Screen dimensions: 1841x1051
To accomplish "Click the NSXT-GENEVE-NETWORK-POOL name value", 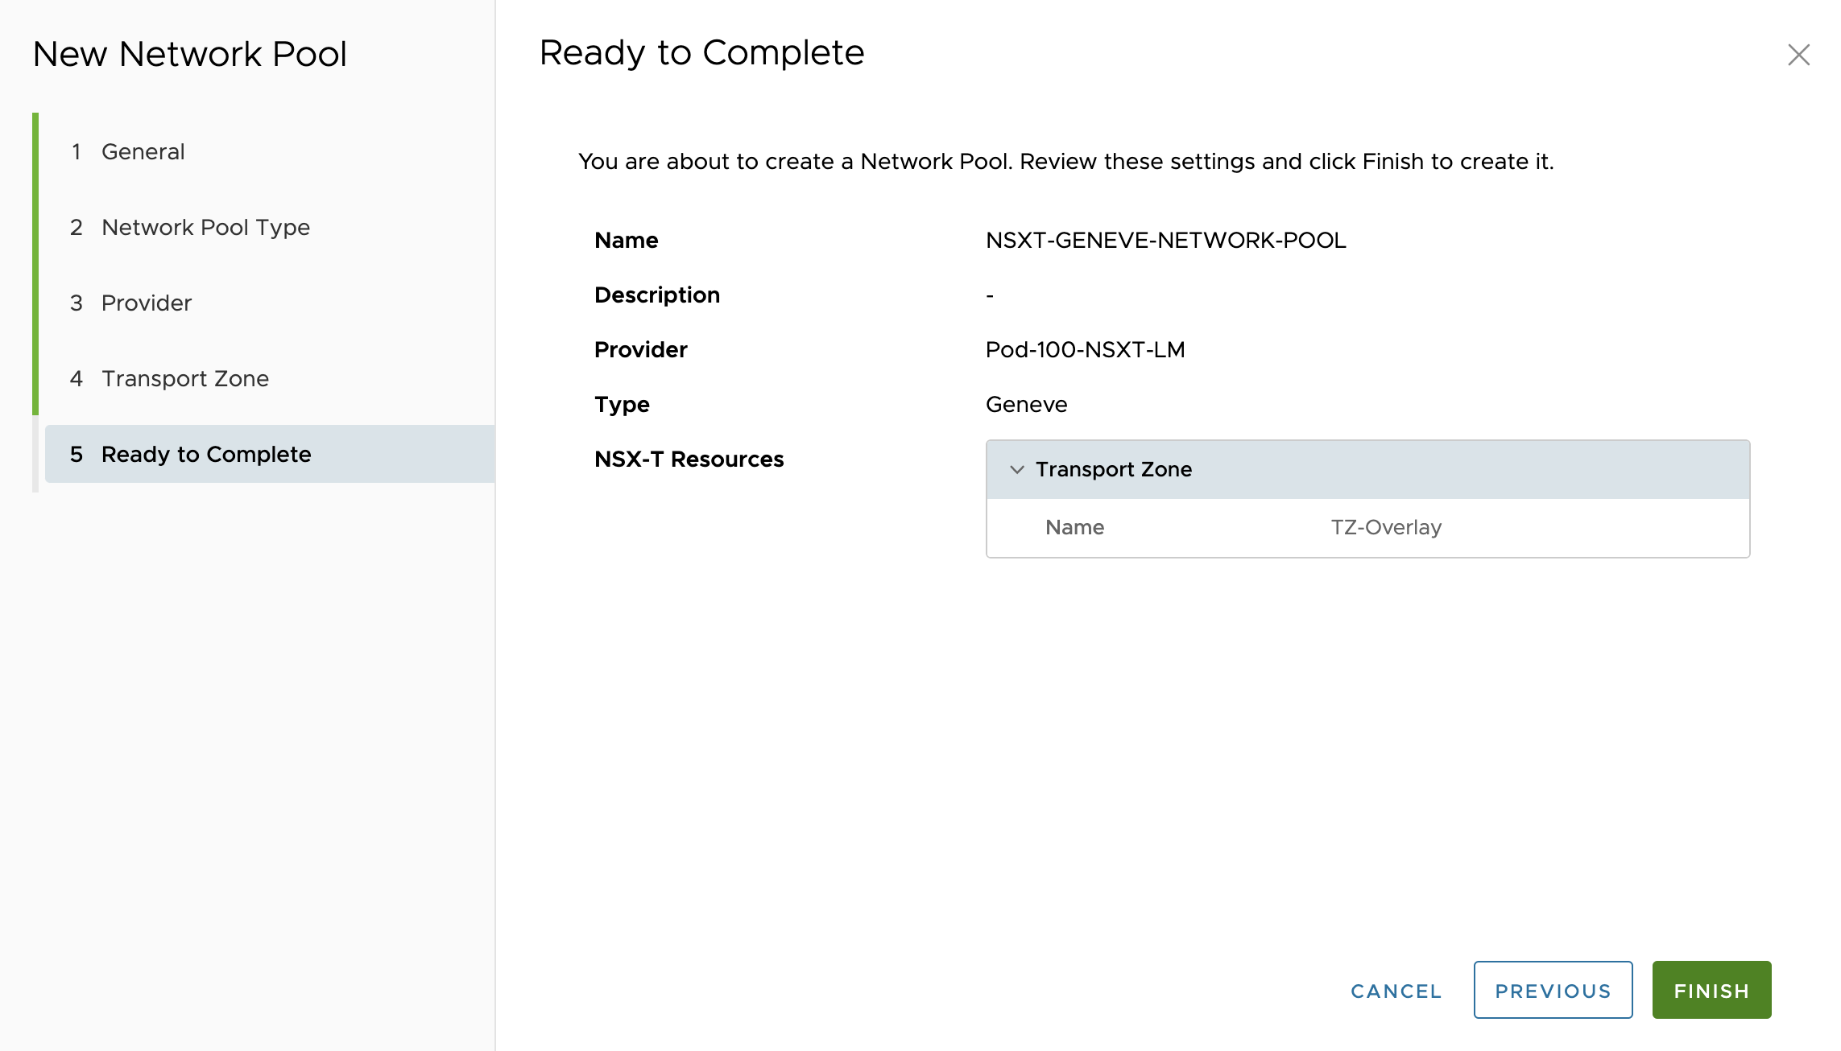I will pos(1165,240).
